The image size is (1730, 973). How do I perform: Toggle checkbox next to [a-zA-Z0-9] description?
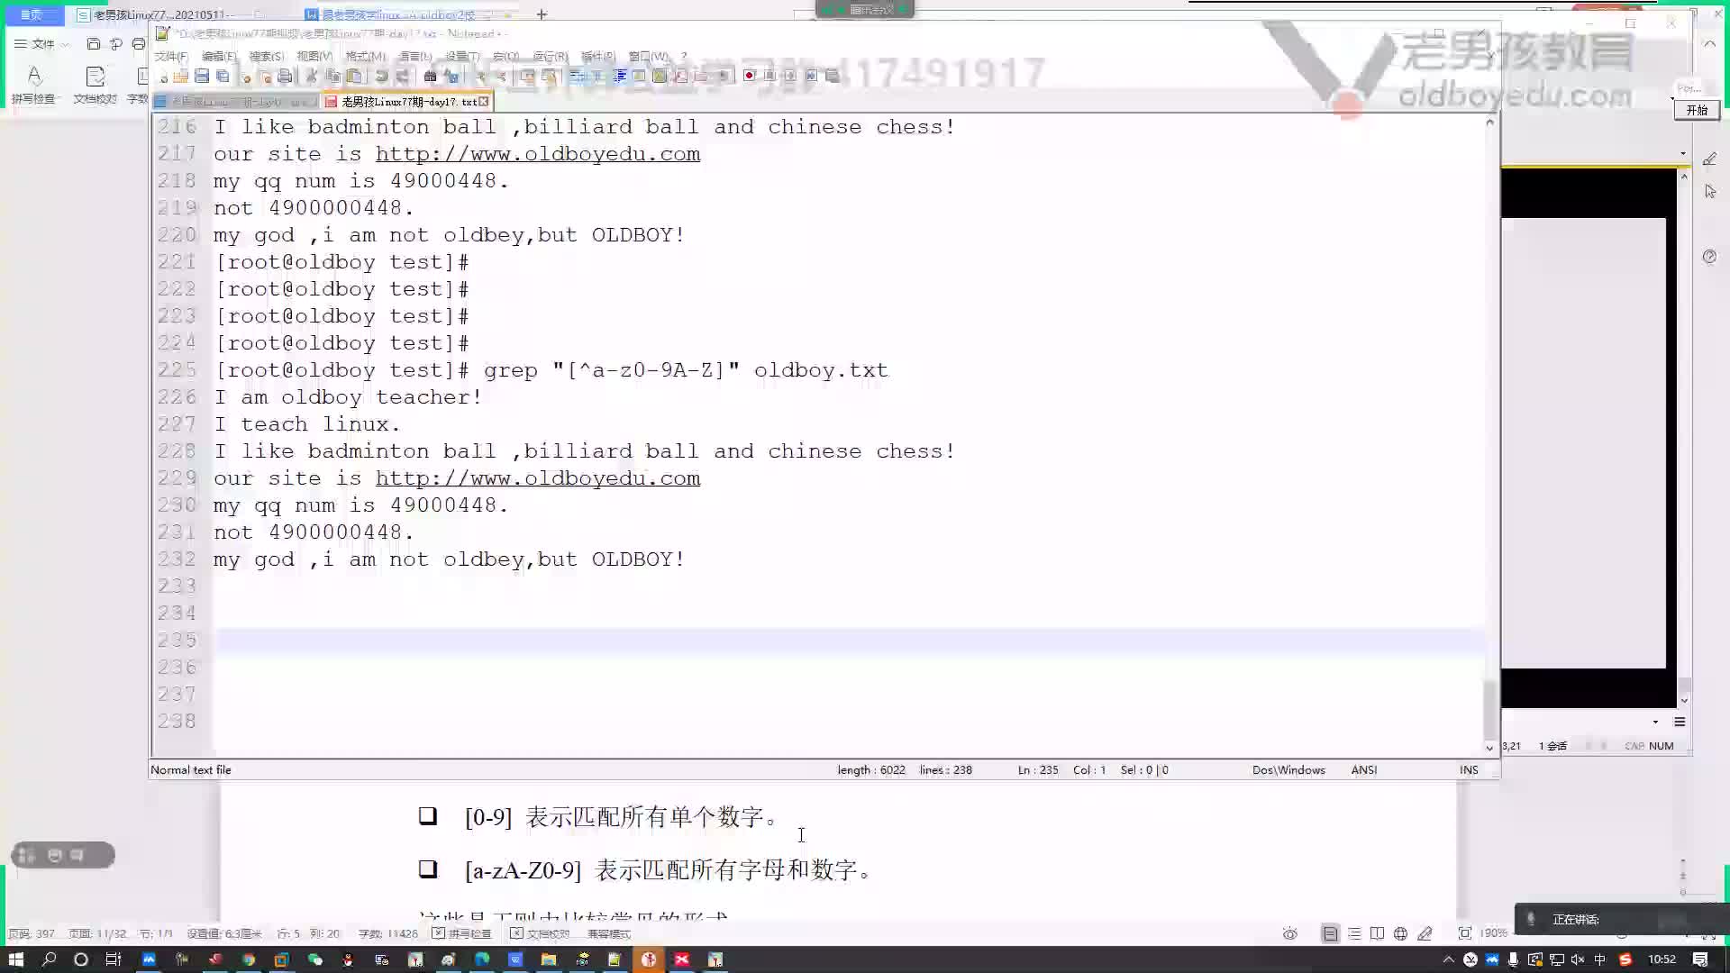(428, 868)
